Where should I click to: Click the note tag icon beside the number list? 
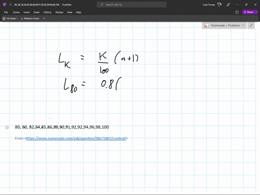pos(7,127)
